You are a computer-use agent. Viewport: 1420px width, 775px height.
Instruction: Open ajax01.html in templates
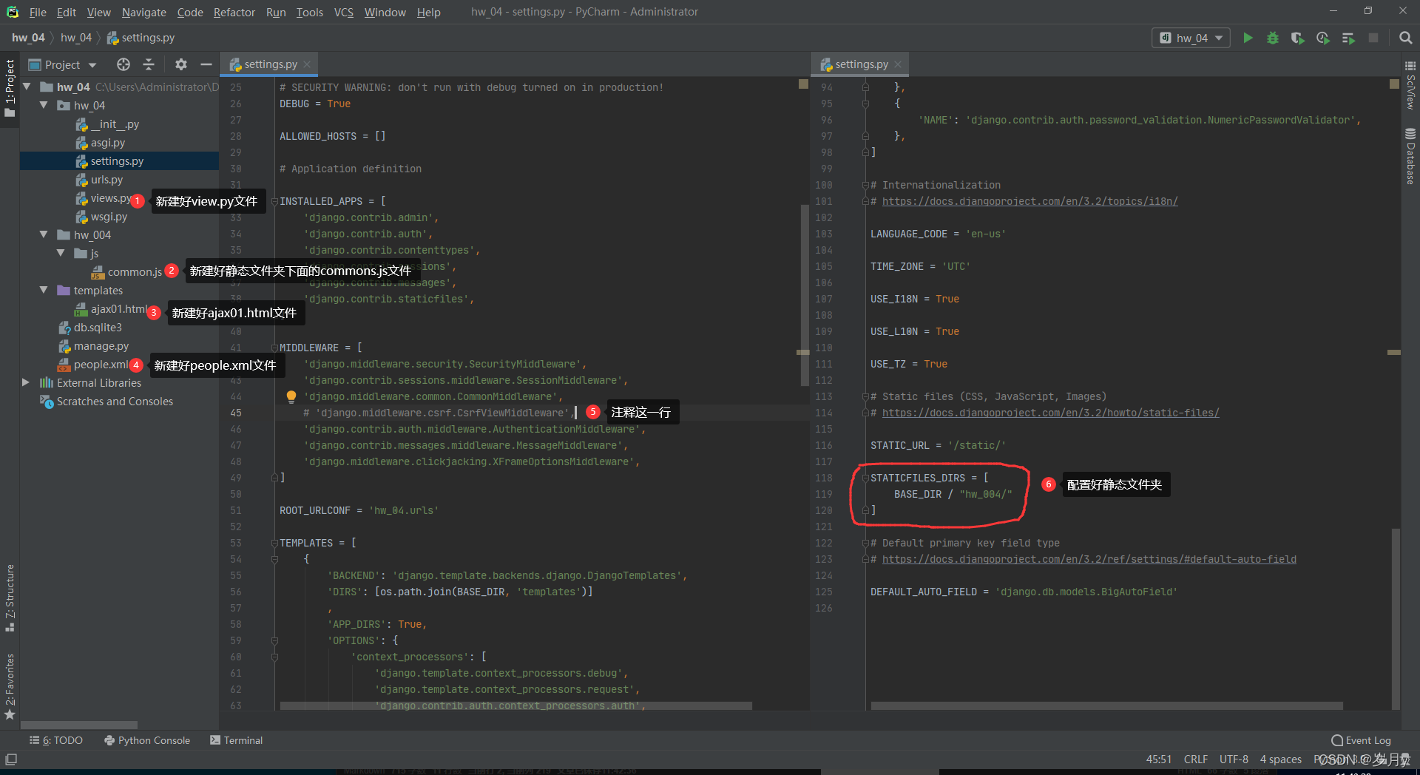[112, 309]
